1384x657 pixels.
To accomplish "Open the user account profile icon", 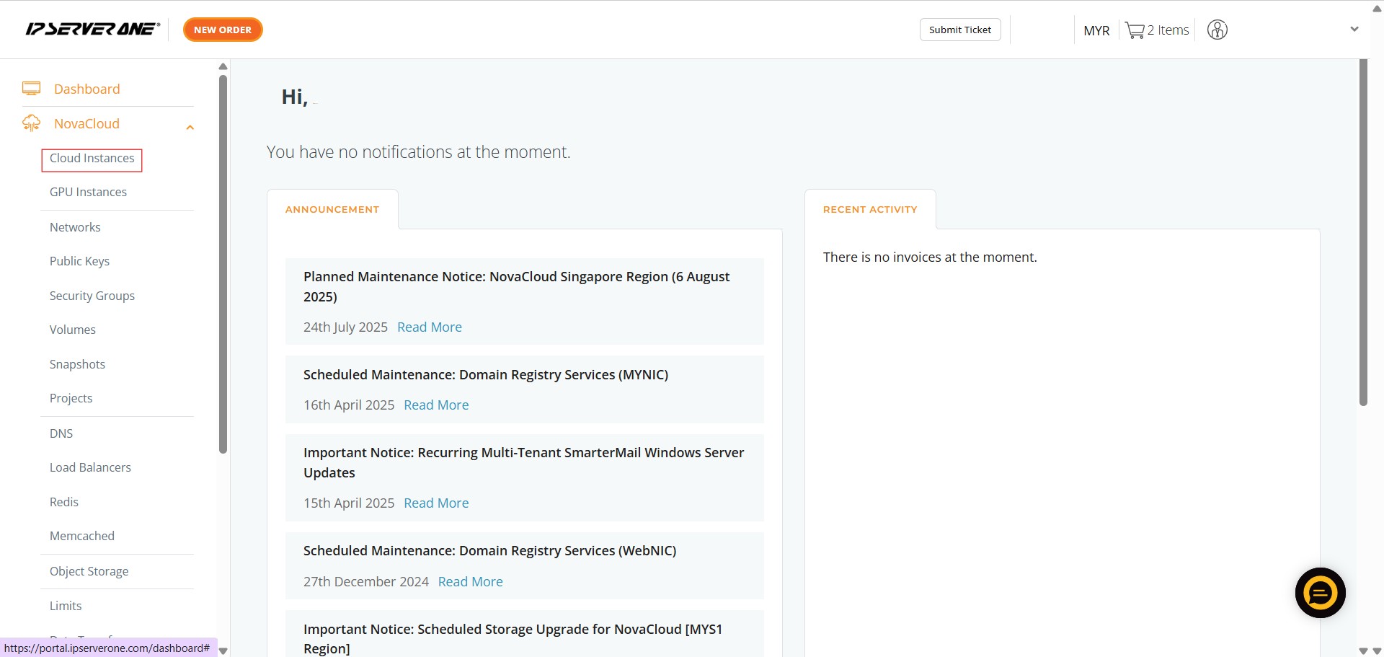I will [x=1217, y=30].
